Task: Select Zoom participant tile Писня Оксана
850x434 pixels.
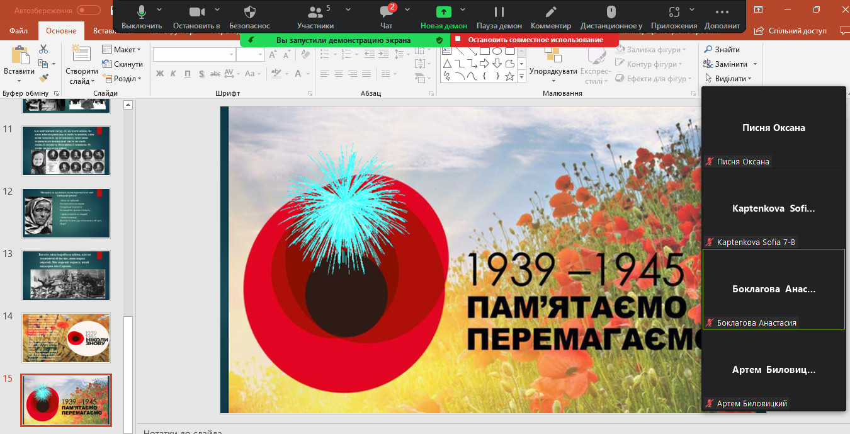Action: 774,128
